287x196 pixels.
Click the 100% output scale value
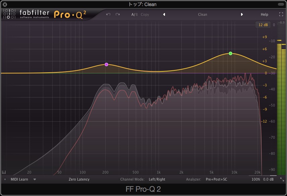[x=256, y=179]
